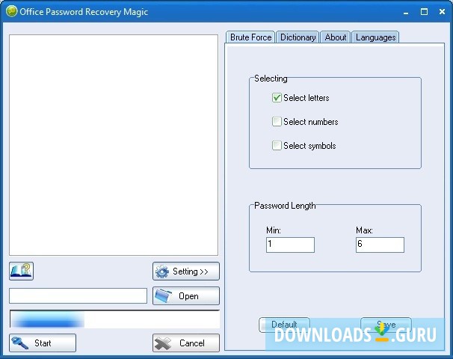The image size is (453, 359).
Task: Switch to the Brute Force tab
Action: tap(250, 37)
